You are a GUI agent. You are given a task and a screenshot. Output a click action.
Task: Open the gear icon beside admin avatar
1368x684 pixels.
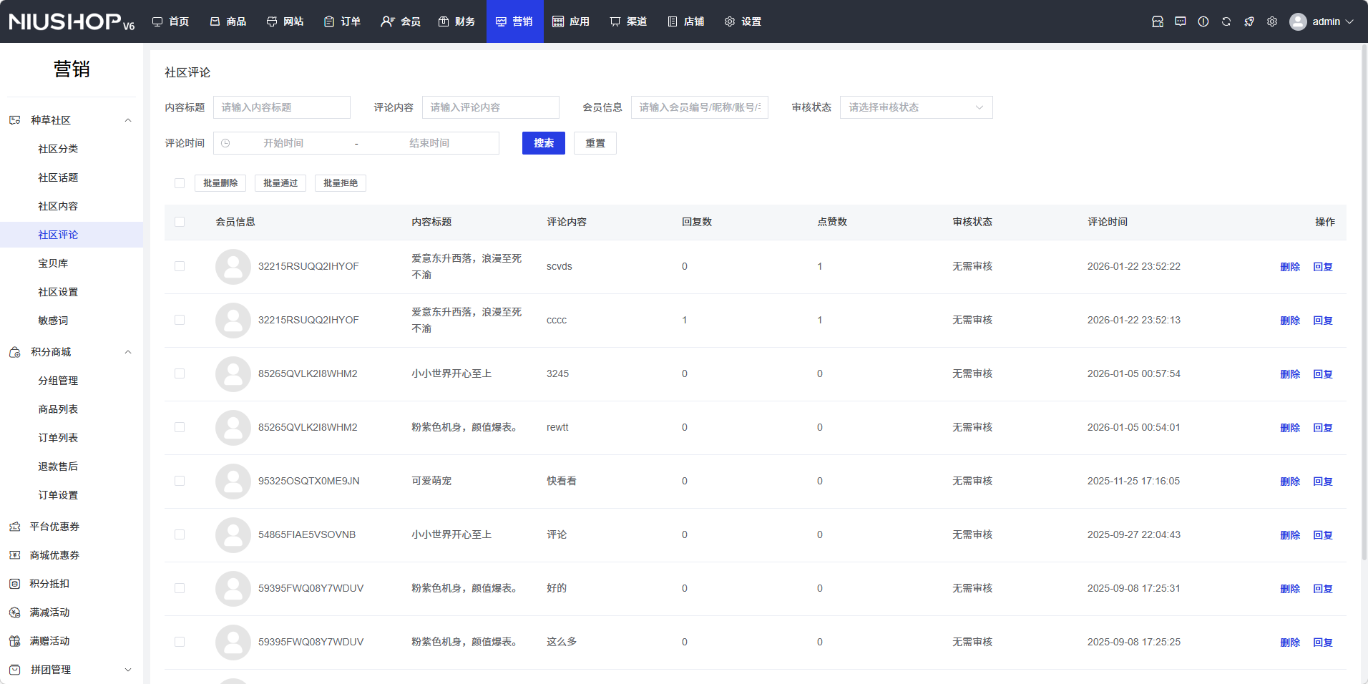pos(1271,21)
